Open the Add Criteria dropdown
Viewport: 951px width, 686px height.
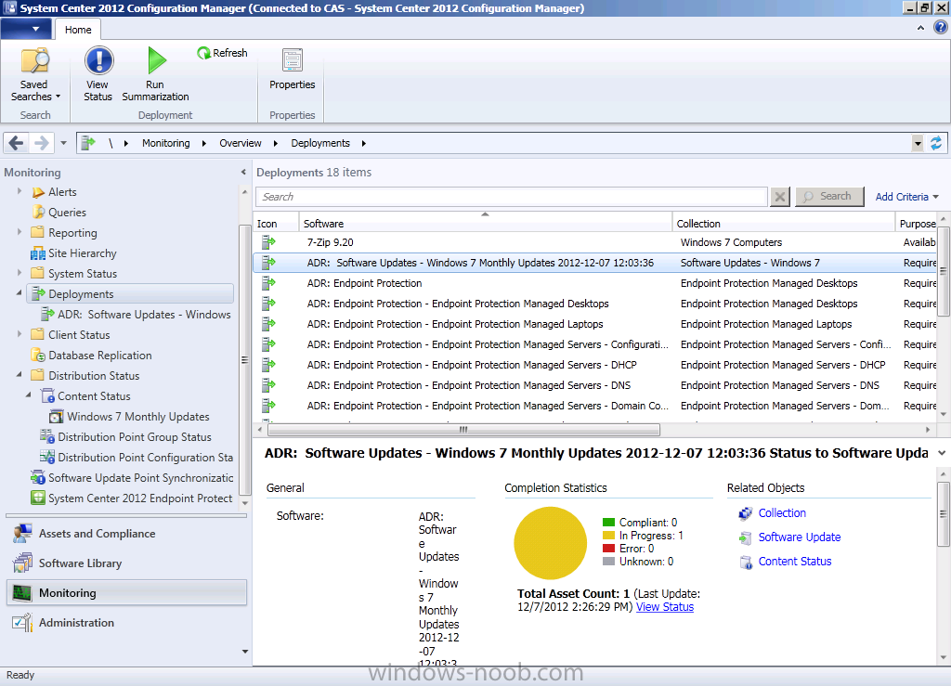coord(906,197)
